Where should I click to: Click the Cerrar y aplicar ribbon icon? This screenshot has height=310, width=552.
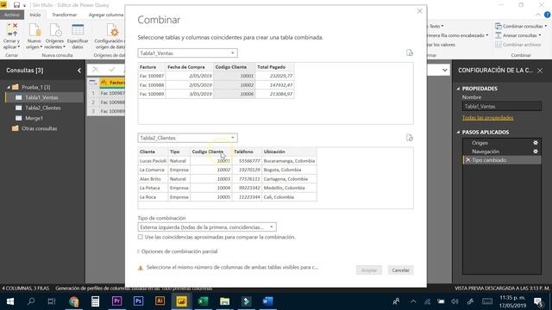11,36
